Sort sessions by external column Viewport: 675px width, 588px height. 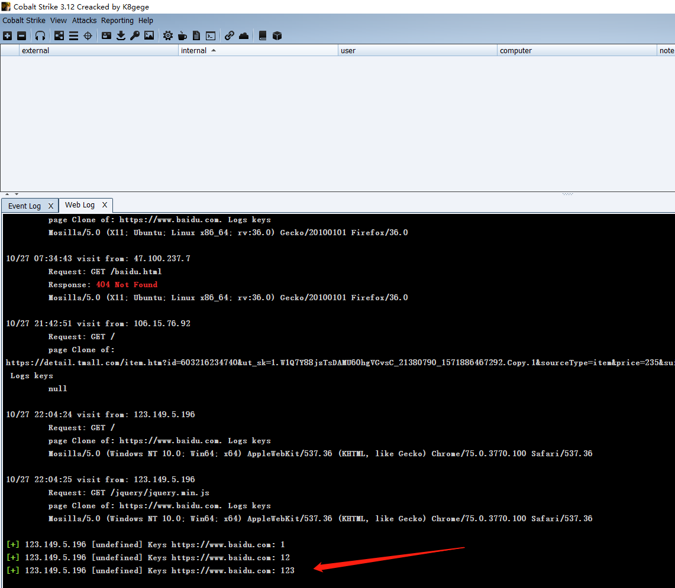point(99,50)
